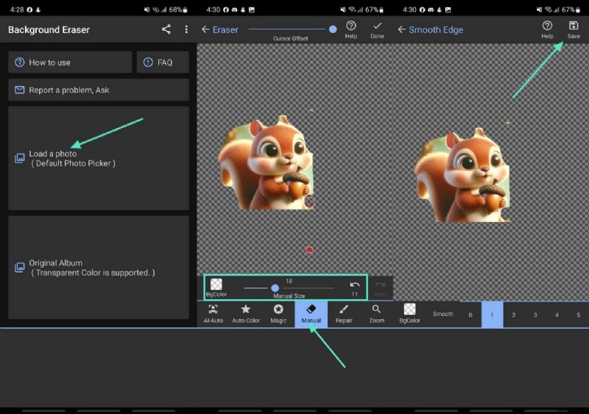Pick the Repair brush tool

[344, 314]
